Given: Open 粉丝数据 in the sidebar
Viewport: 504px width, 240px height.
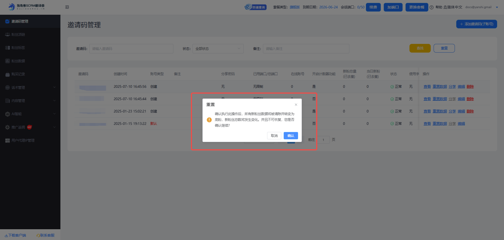Looking at the screenshot, I should 18,61.
